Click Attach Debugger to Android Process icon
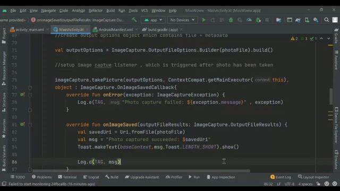 pos(258,20)
